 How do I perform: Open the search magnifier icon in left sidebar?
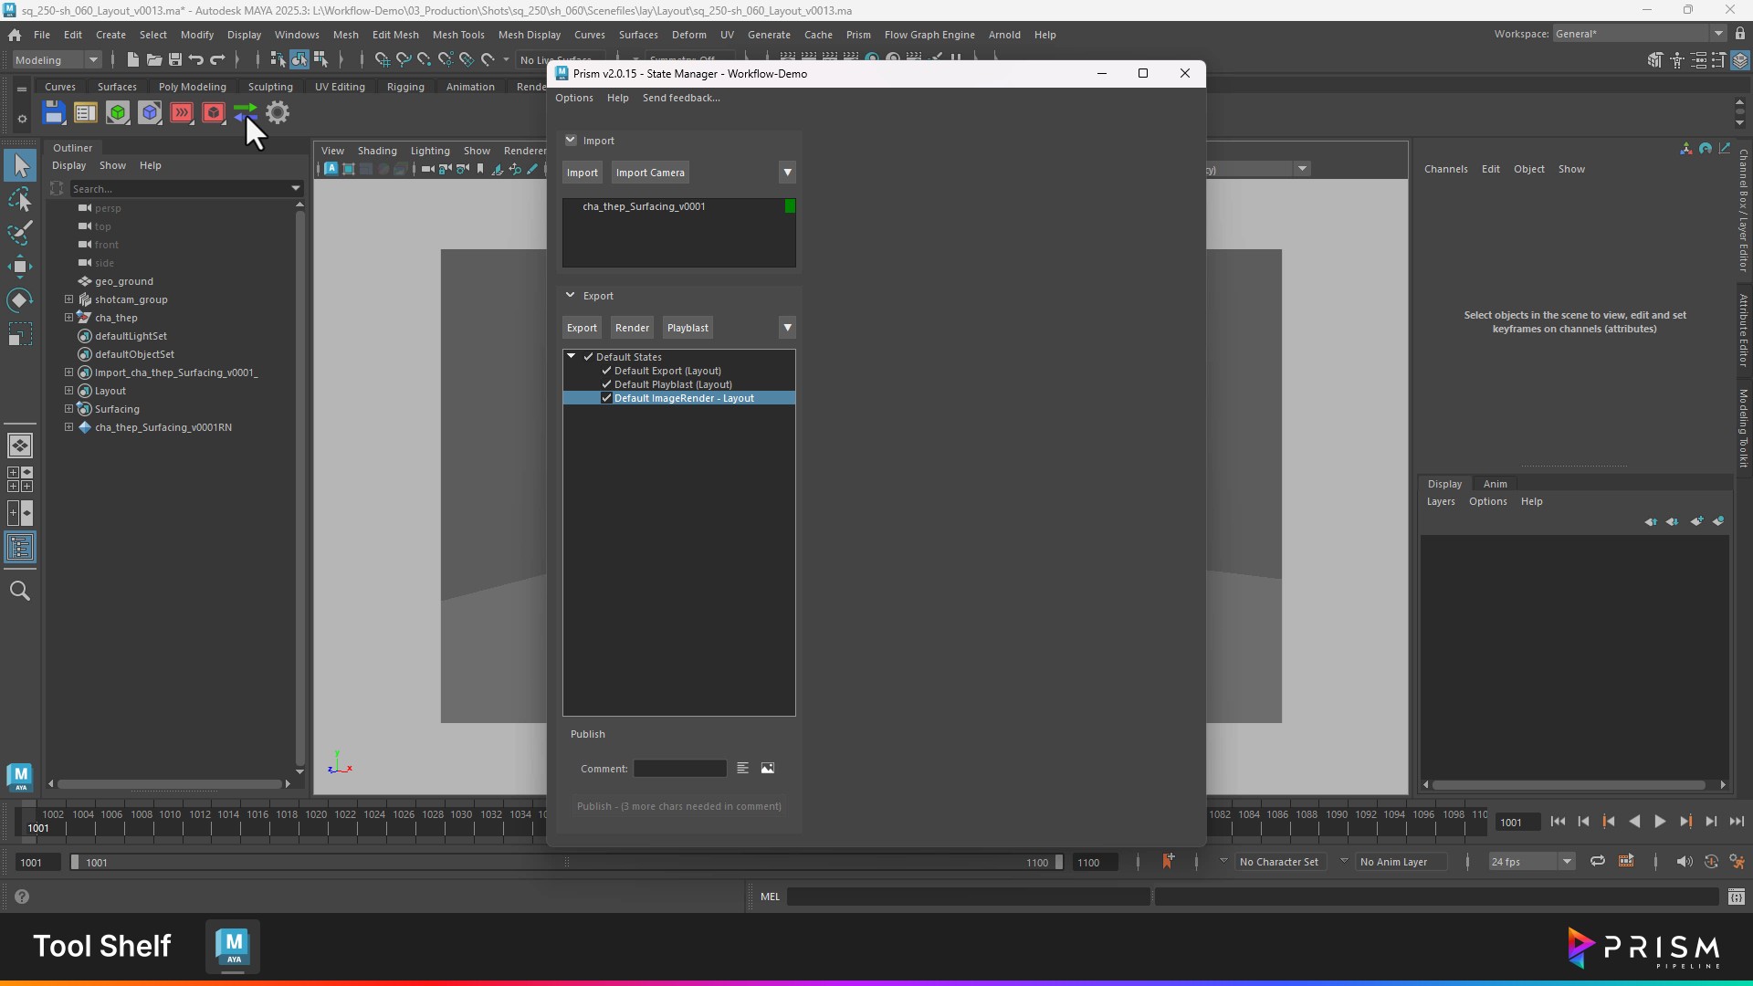tap(20, 592)
